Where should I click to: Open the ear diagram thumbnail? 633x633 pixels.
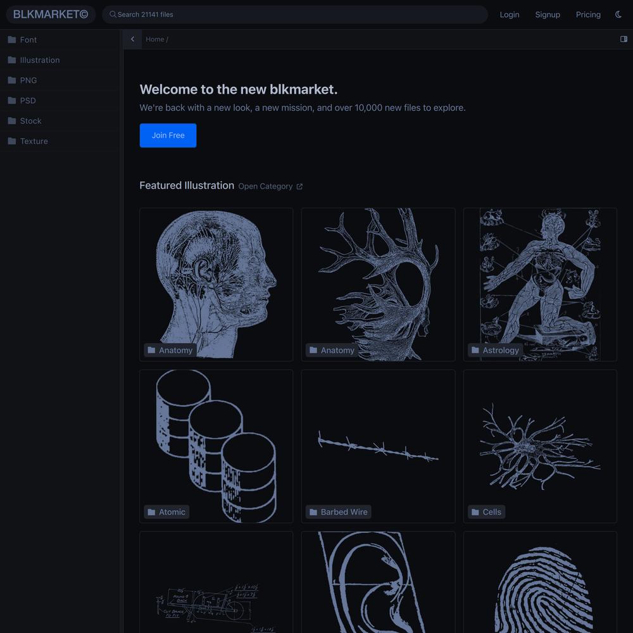[x=379, y=582]
